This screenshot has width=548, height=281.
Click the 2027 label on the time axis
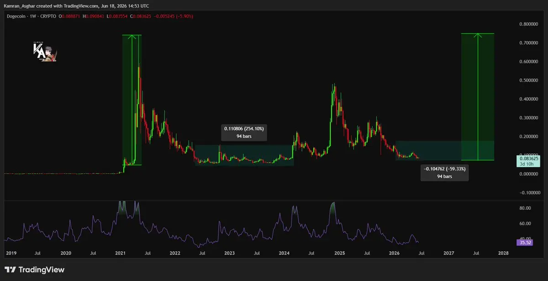[x=448, y=253]
